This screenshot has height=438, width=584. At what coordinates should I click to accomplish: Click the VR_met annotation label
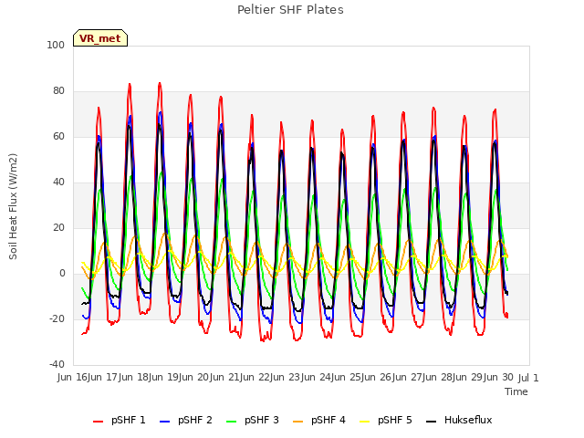point(100,38)
